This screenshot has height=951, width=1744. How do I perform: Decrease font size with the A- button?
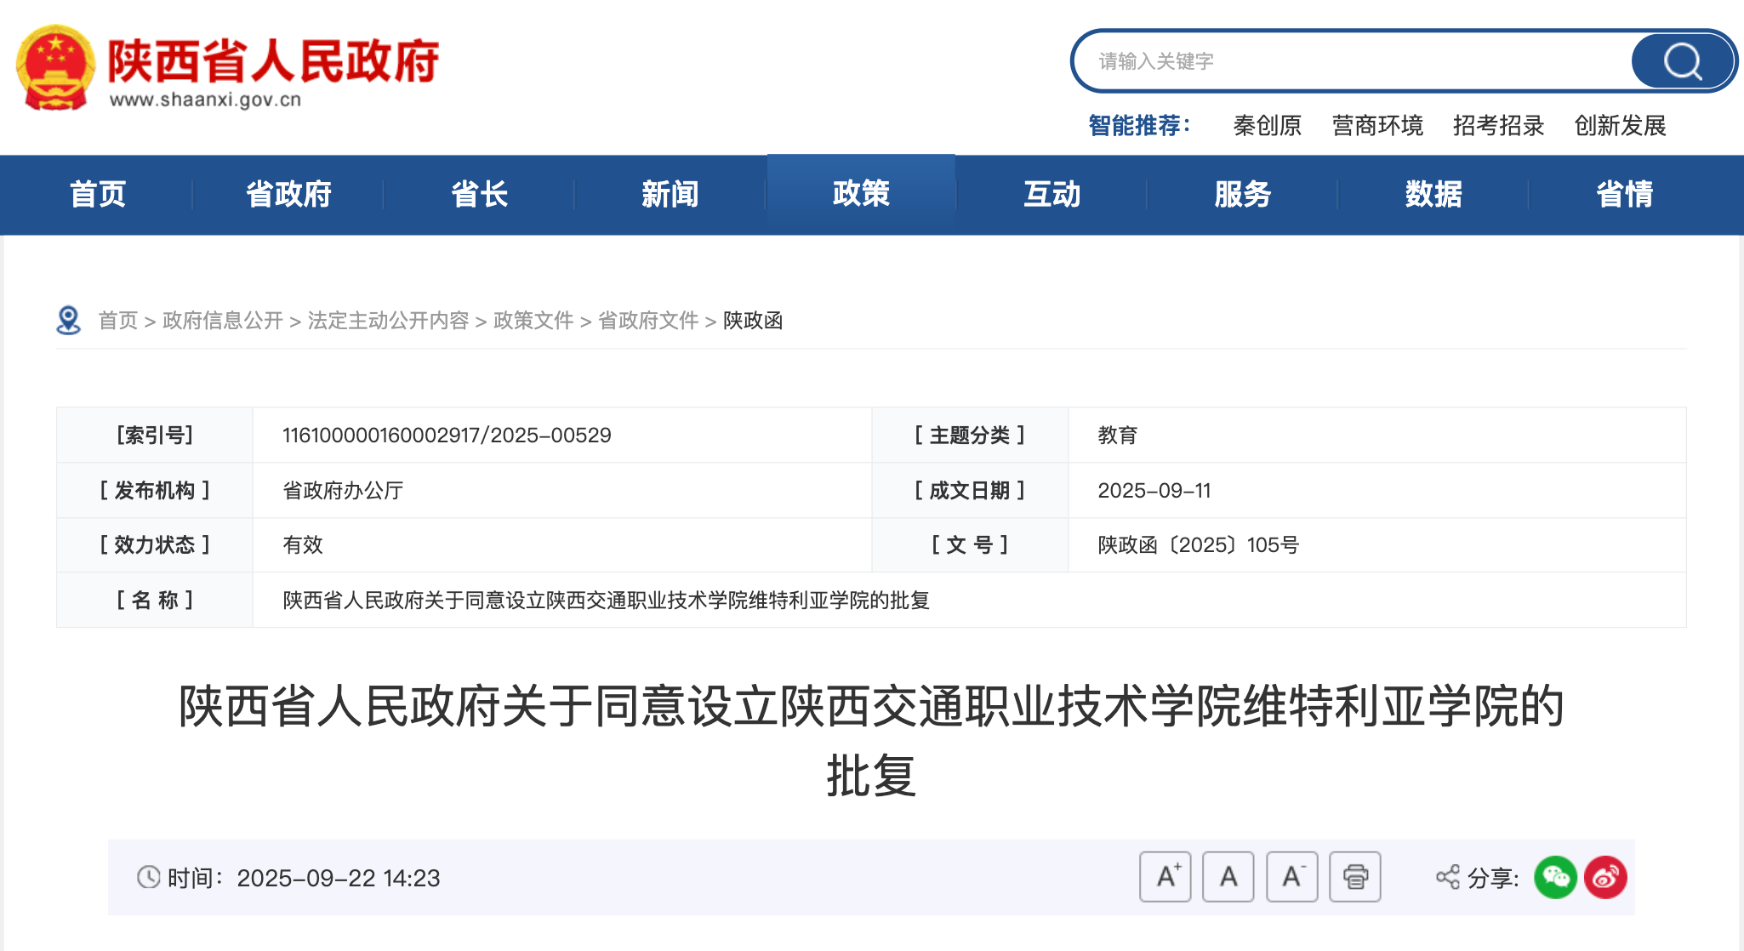[1291, 877]
